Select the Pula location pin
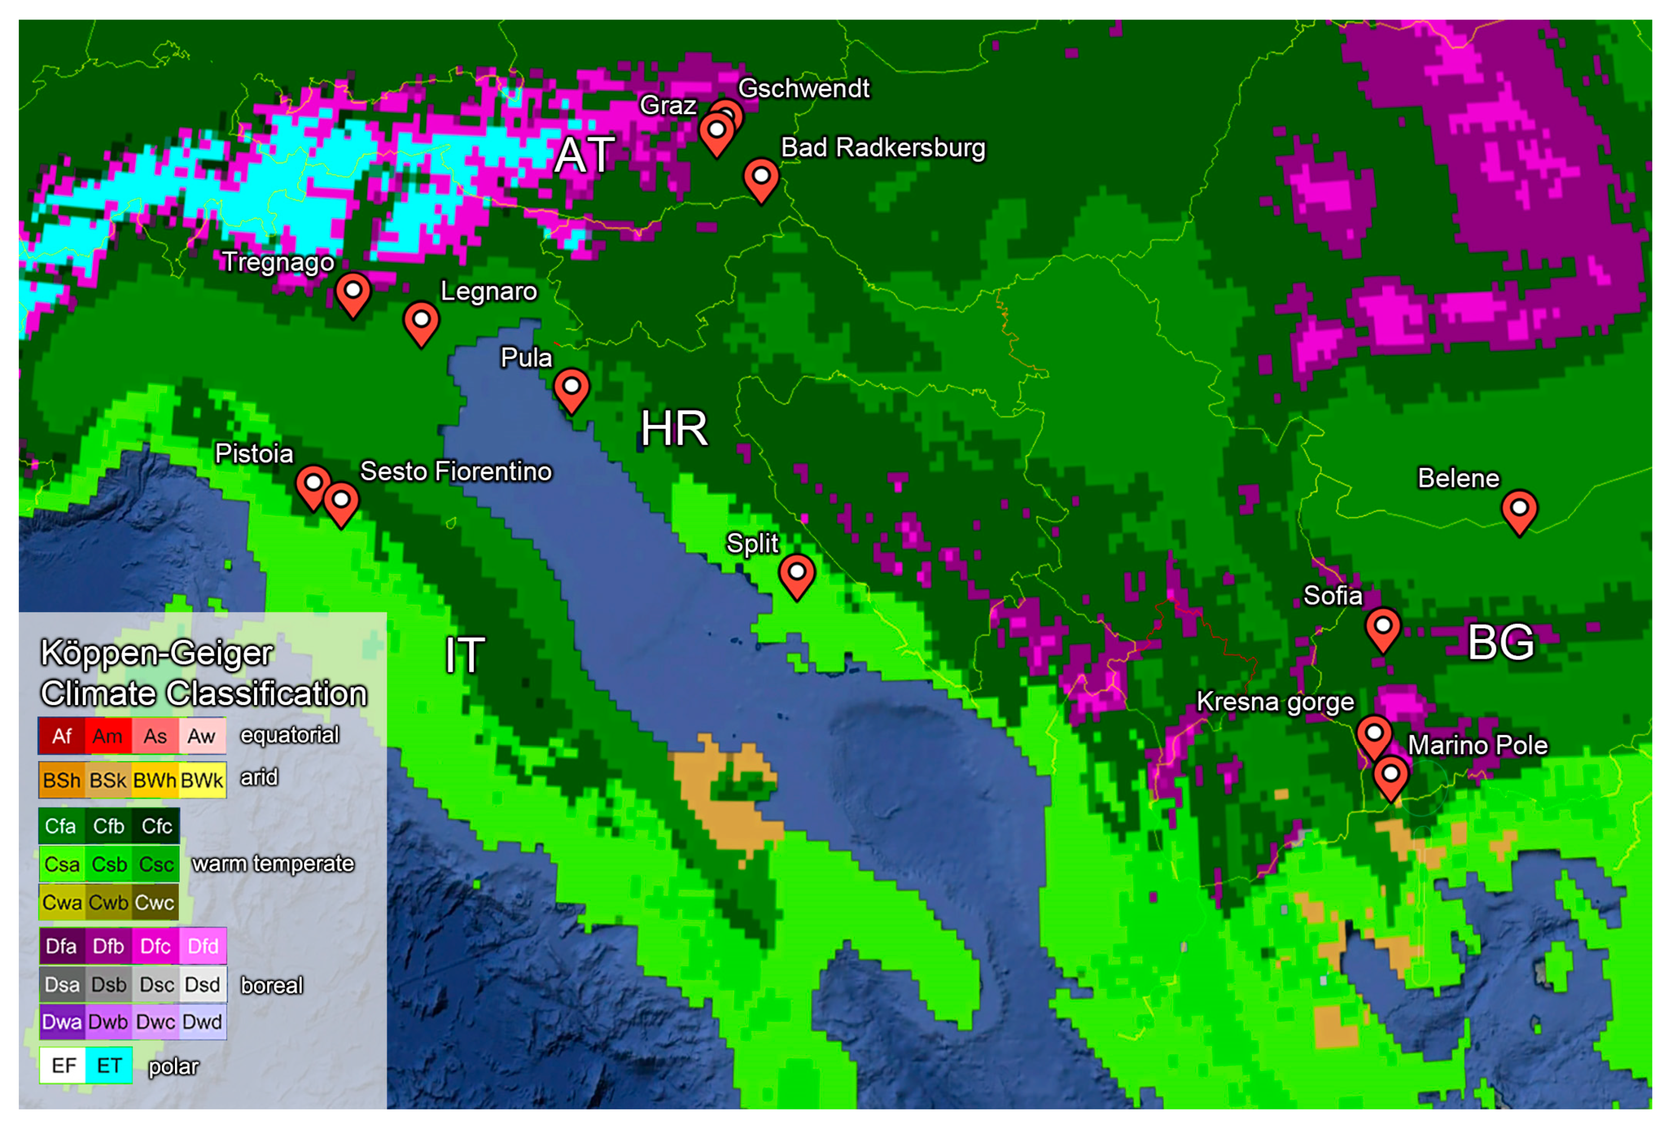Image resolution: width=1668 pixels, height=1129 pixels. pos(572,387)
